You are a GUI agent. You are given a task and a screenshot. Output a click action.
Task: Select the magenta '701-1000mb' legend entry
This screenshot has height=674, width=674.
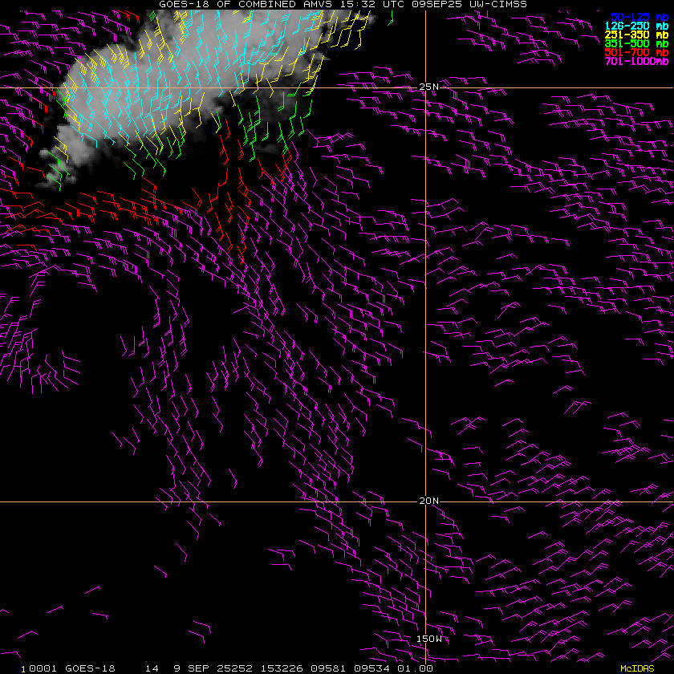coord(636,61)
